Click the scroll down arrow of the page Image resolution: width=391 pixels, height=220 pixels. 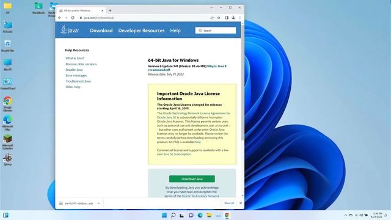243,196
